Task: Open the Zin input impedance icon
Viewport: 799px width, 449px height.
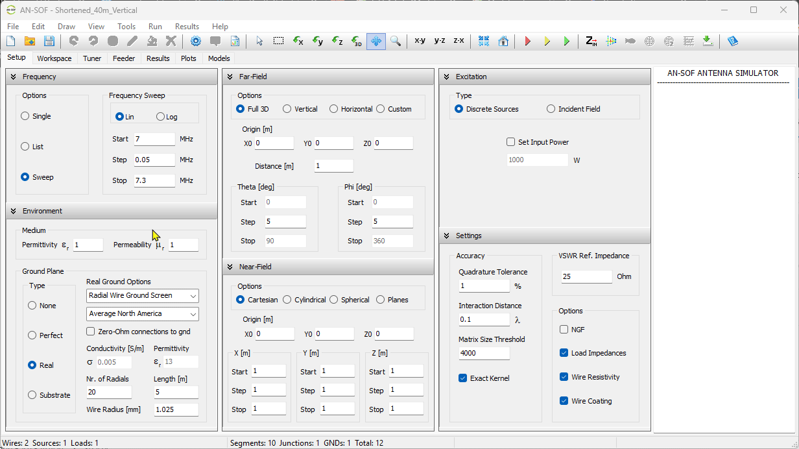Action: [x=591, y=41]
